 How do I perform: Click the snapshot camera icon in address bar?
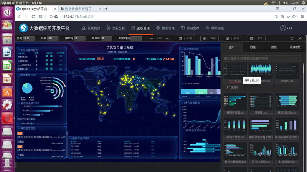pos(276,17)
